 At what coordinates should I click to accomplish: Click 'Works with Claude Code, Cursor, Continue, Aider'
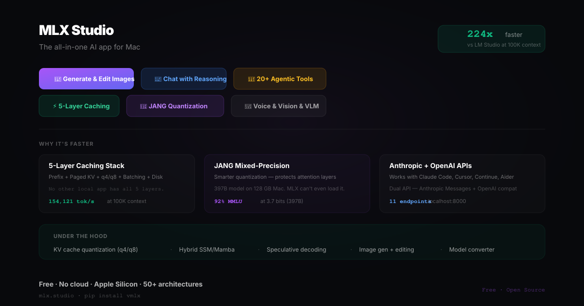452,177
